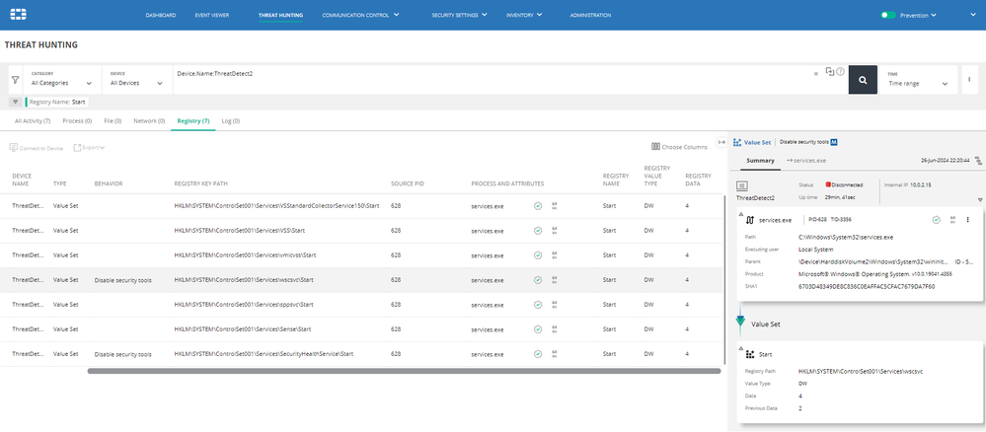
Task: Open the Category dropdown
Action: click(62, 83)
